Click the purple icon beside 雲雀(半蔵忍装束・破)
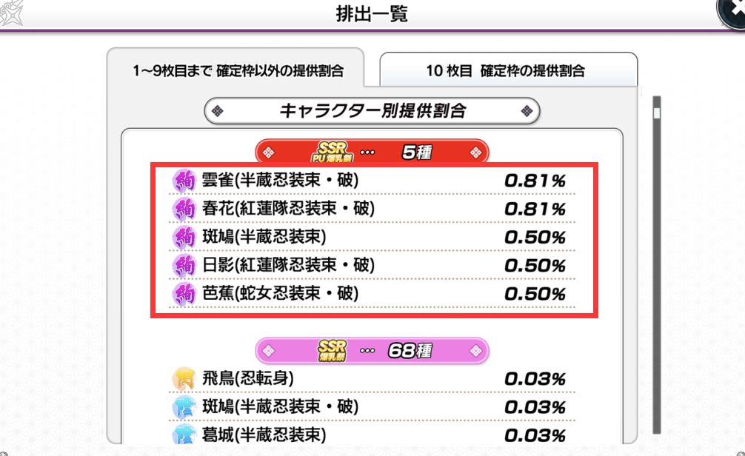The height and width of the screenshot is (456, 745). point(184,181)
